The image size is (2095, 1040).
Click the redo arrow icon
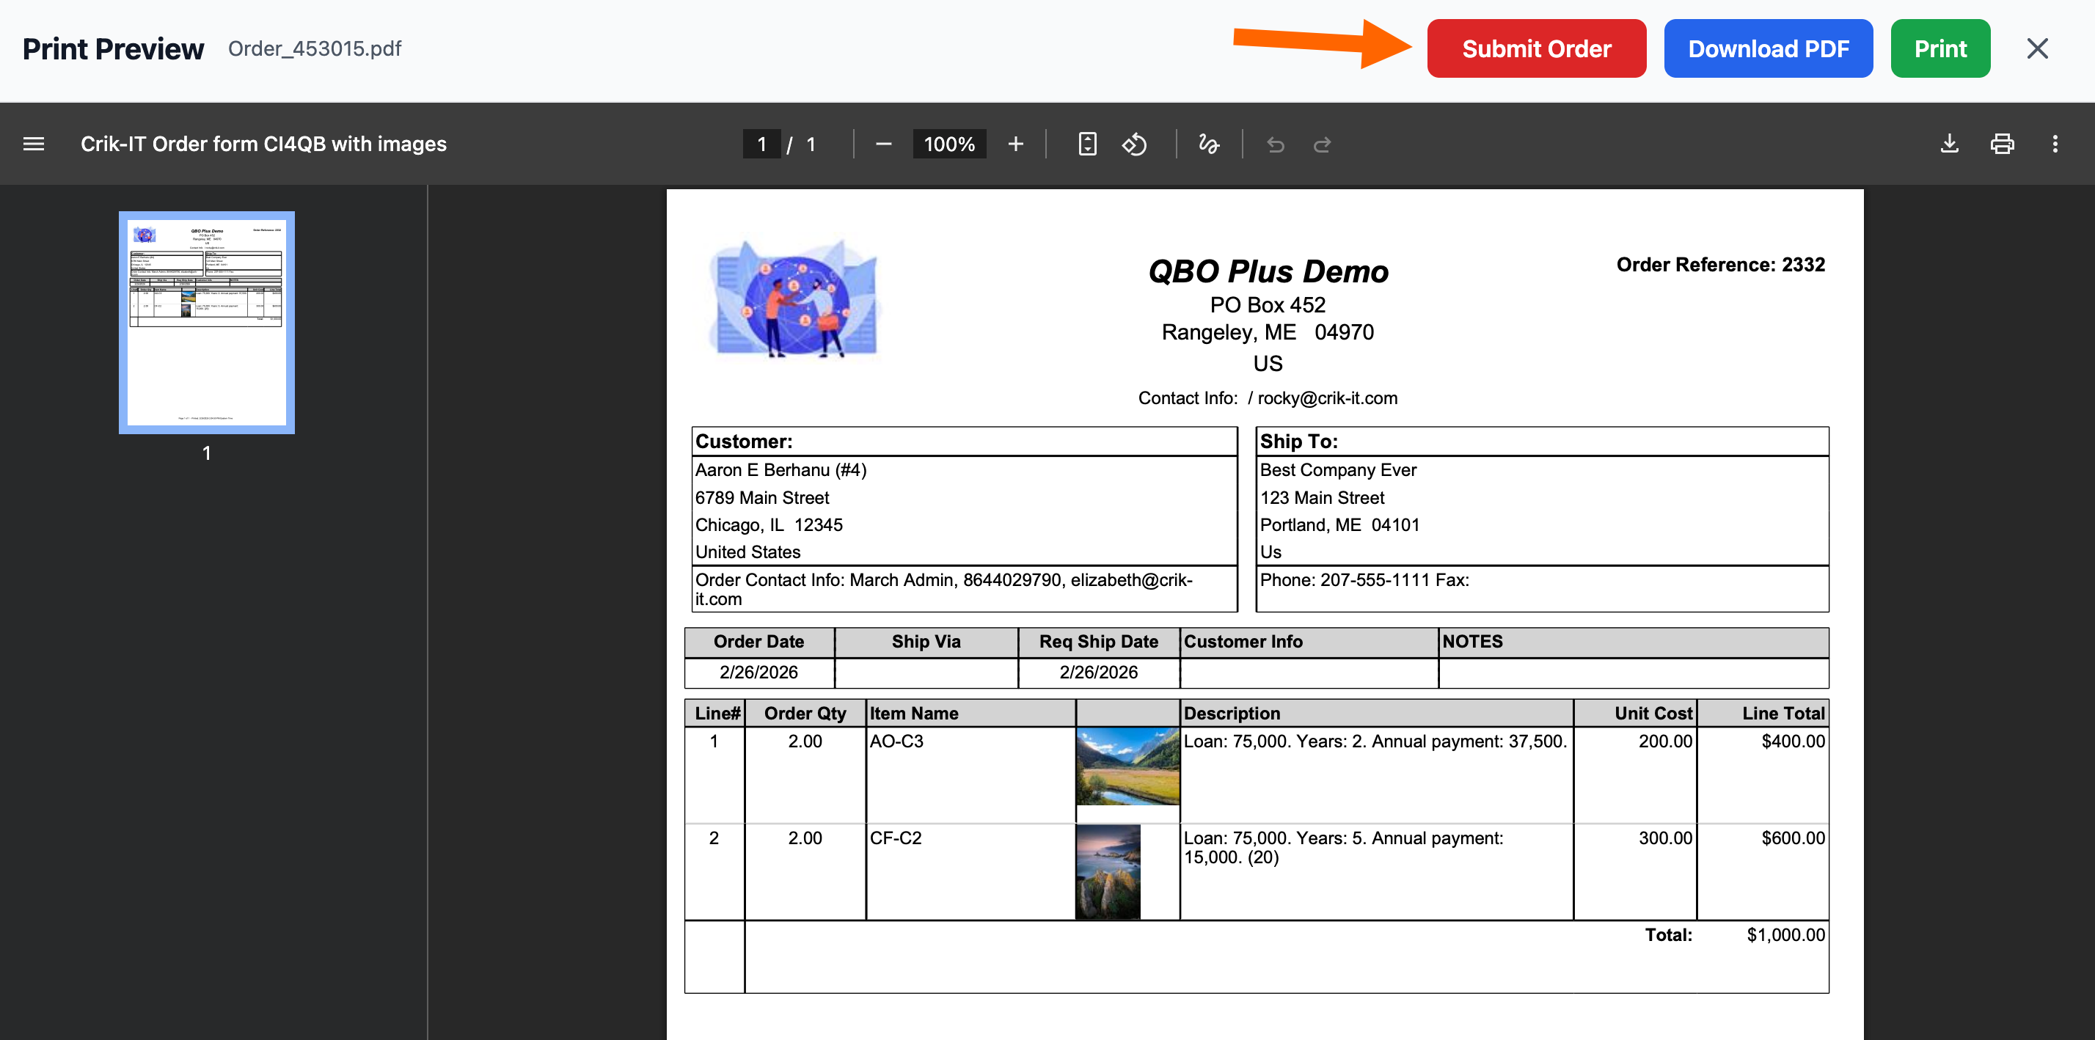1323,144
